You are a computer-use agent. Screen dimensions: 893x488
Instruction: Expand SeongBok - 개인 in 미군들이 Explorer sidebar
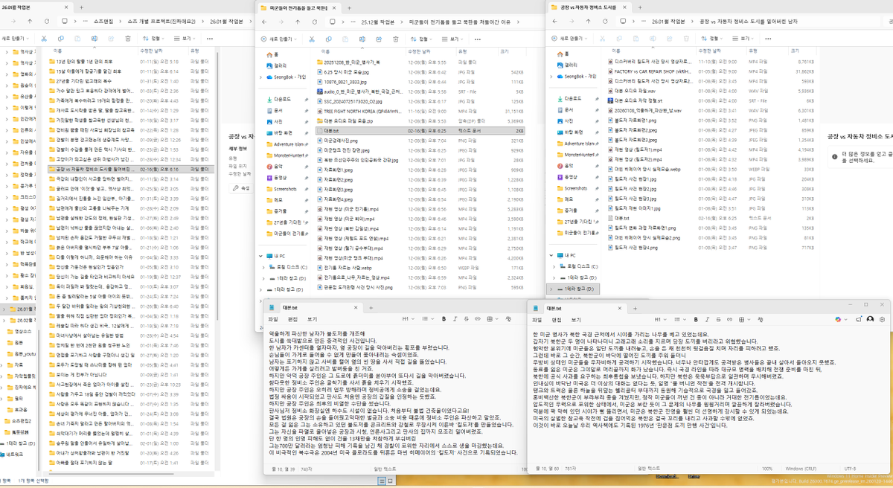[260, 76]
